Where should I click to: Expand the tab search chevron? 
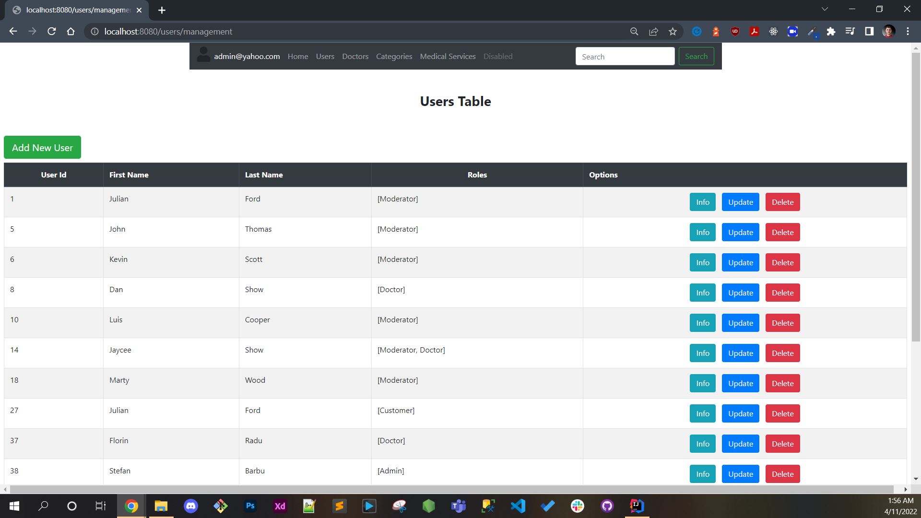[x=825, y=9]
